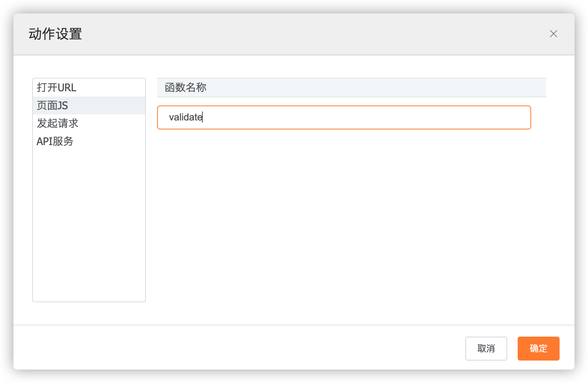Click the 动作设置 dialog title
The width and height of the screenshot is (588, 383).
55,34
